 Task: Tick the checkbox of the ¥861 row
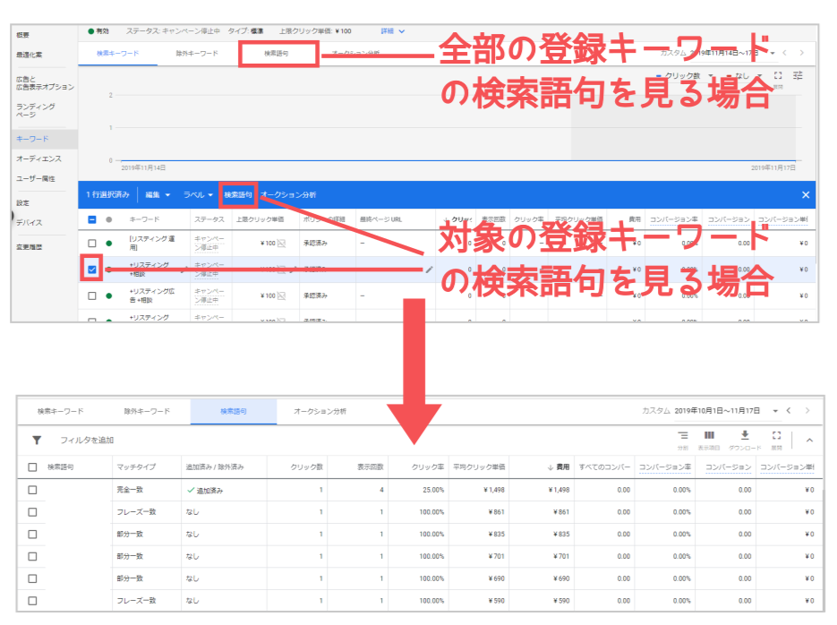coord(32,512)
